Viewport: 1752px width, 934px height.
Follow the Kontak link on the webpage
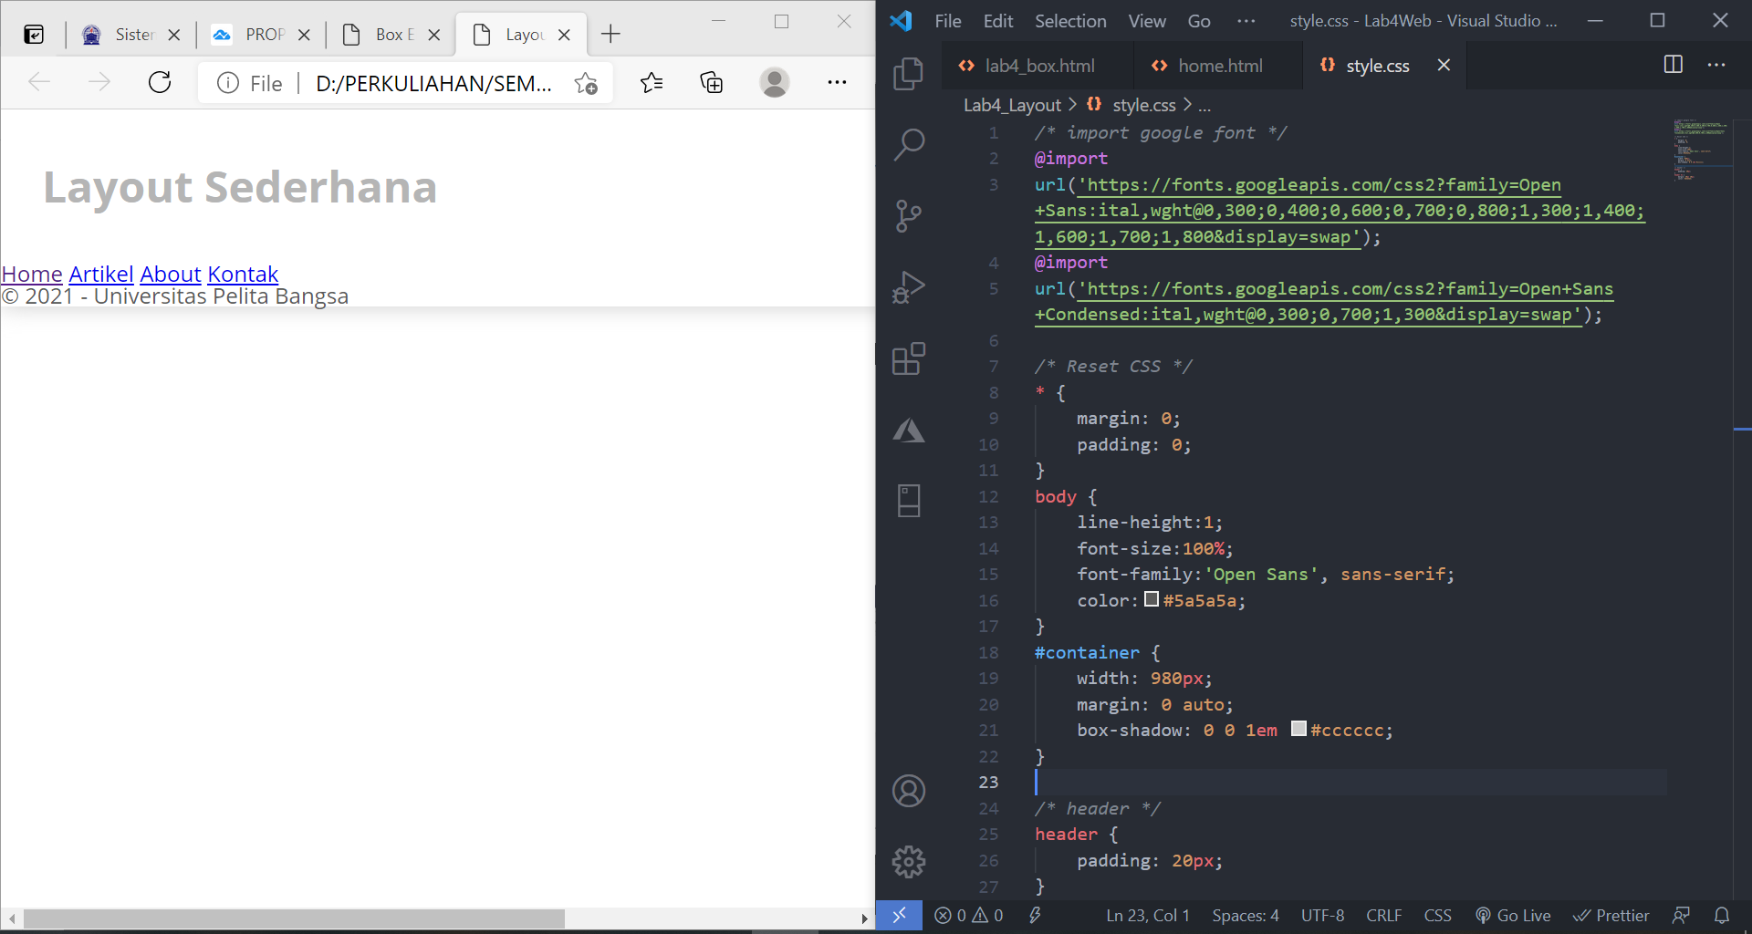coord(242,275)
